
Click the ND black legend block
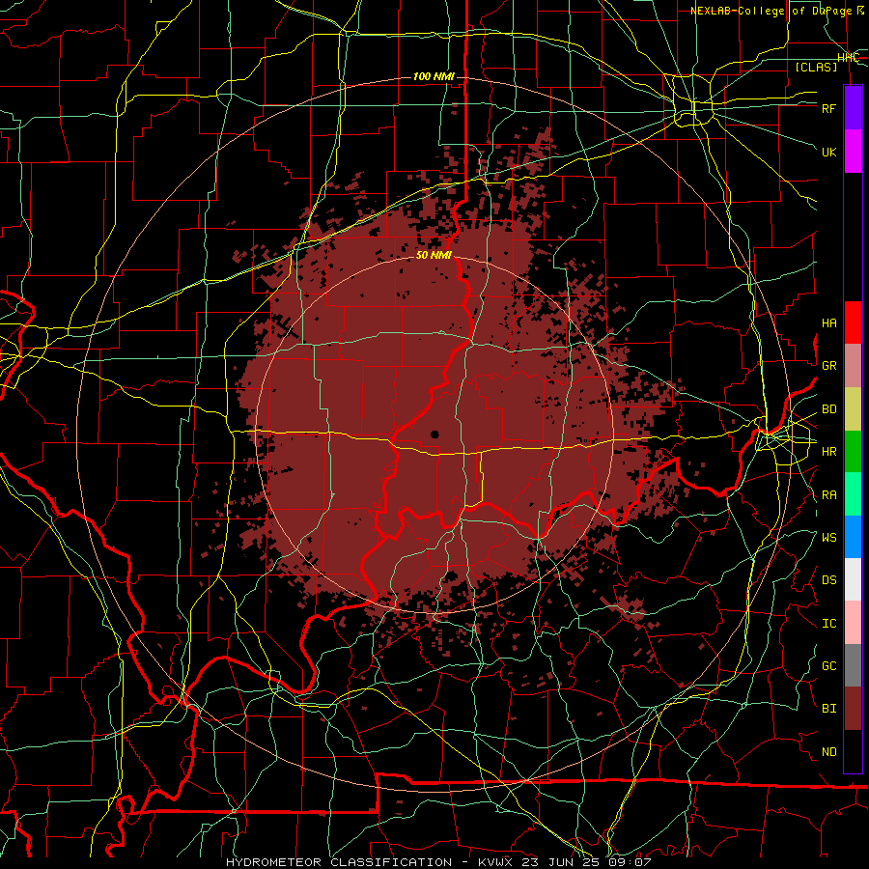(853, 751)
